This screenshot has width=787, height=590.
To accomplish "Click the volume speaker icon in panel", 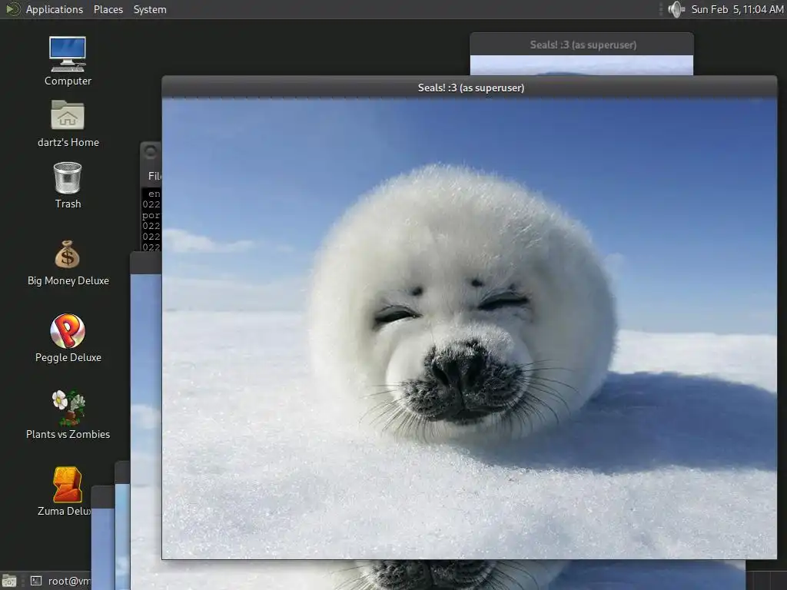I will [676, 9].
